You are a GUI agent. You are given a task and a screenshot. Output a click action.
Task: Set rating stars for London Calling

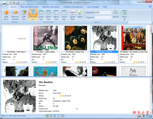(51, 62)
